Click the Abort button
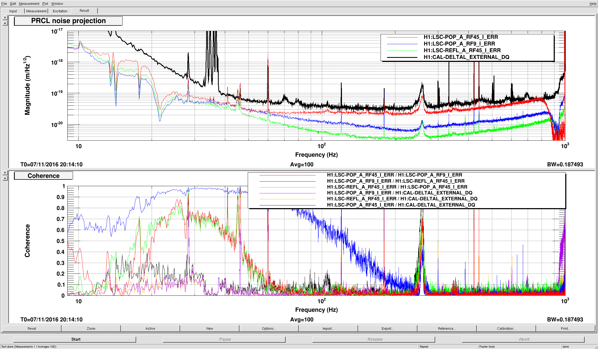Image resolution: width=598 pixels, height=349 pixels. [x=523, y=339]
